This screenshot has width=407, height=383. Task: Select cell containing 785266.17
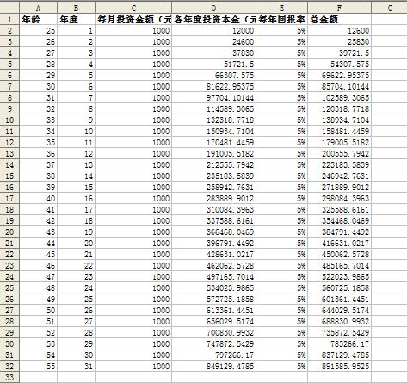point(339,343)
